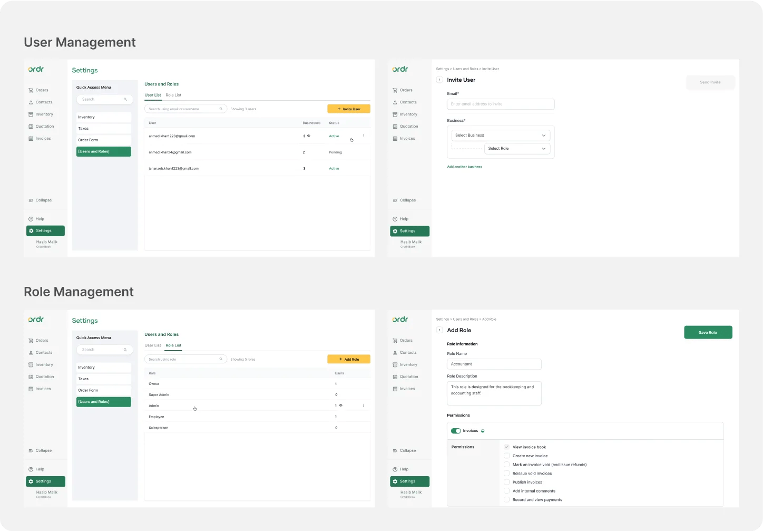The height and width of the screenshot is (531, 763).
Task: Switch to User List tab above roles table
Action: point(153,345)
